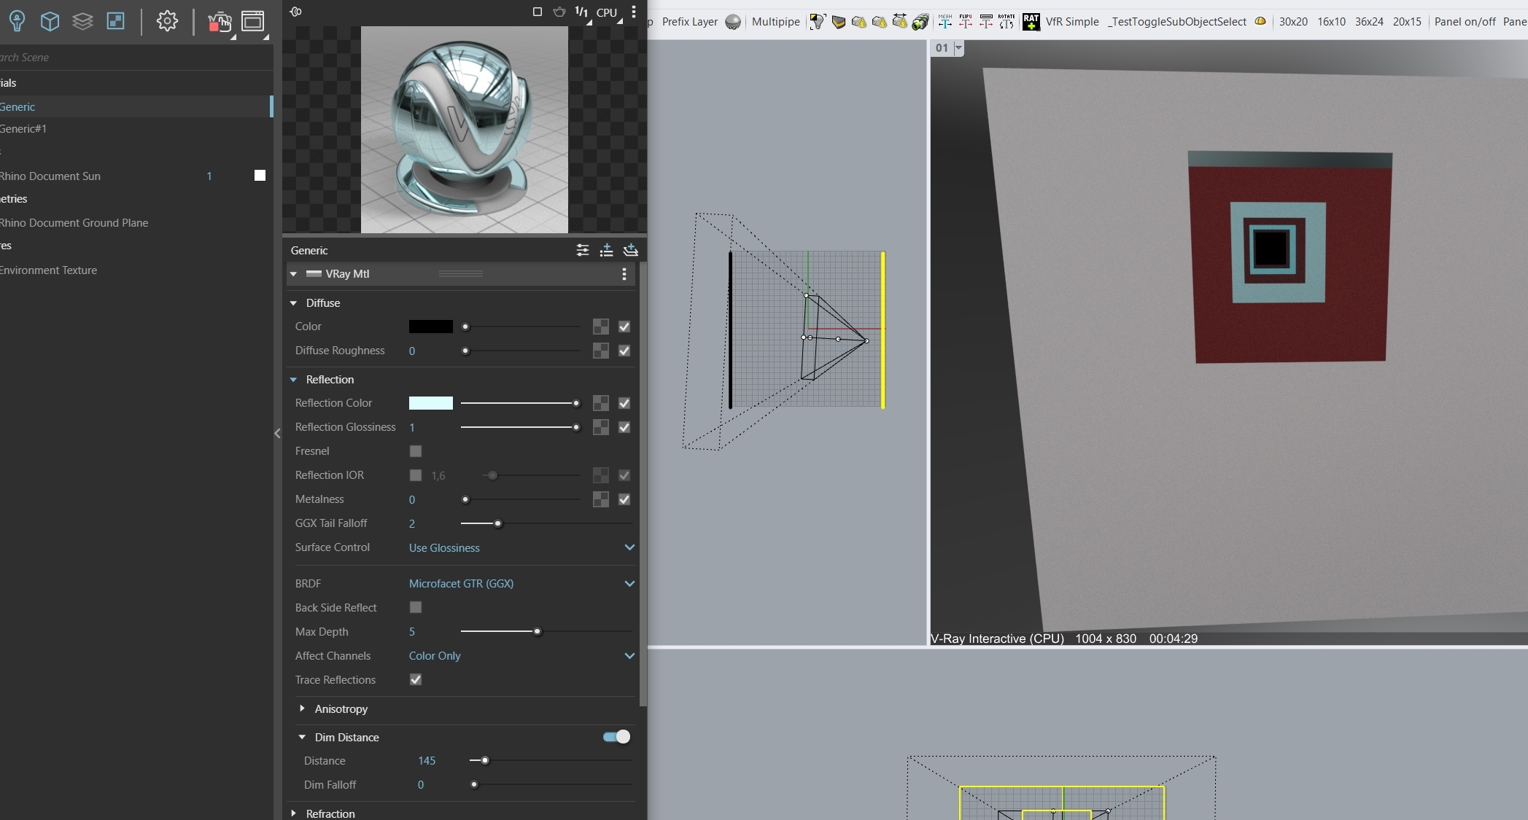This screenshot has height=820, width=1528.
Task: Toggle Diffuse Roughness texture checkbox
Action: coord(624,351)
